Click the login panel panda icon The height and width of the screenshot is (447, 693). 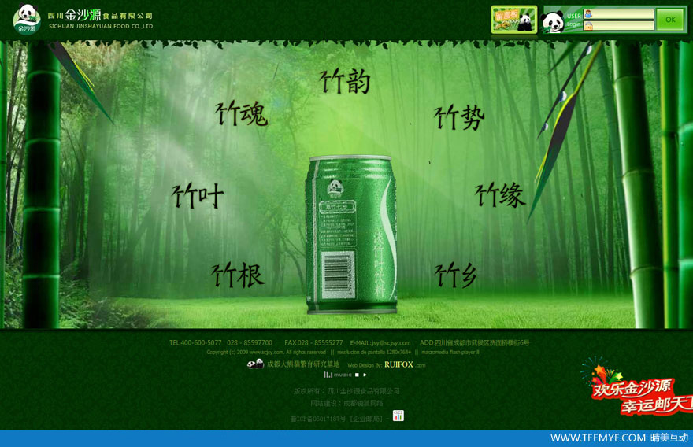click(x=553, y=22)
